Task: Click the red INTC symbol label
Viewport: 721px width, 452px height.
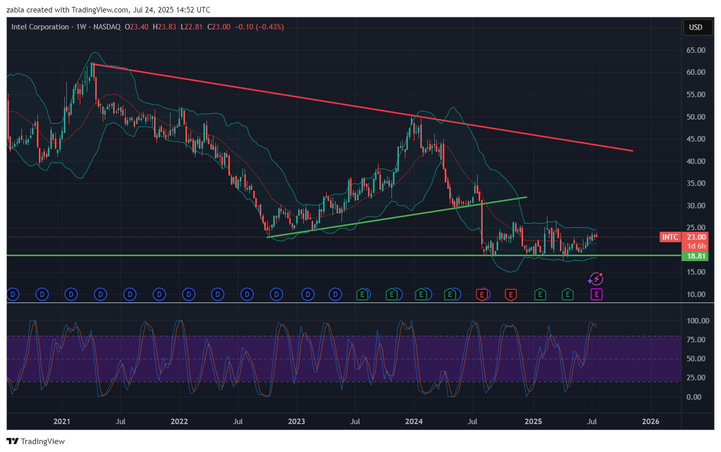Action: pyautogui.click(x=670, y=237)
